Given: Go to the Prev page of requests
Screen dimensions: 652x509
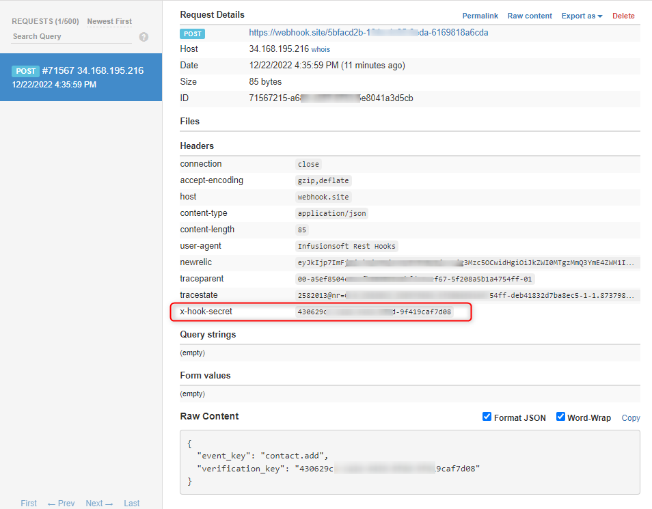Looking at the screenshot, I should pos(61,503).
